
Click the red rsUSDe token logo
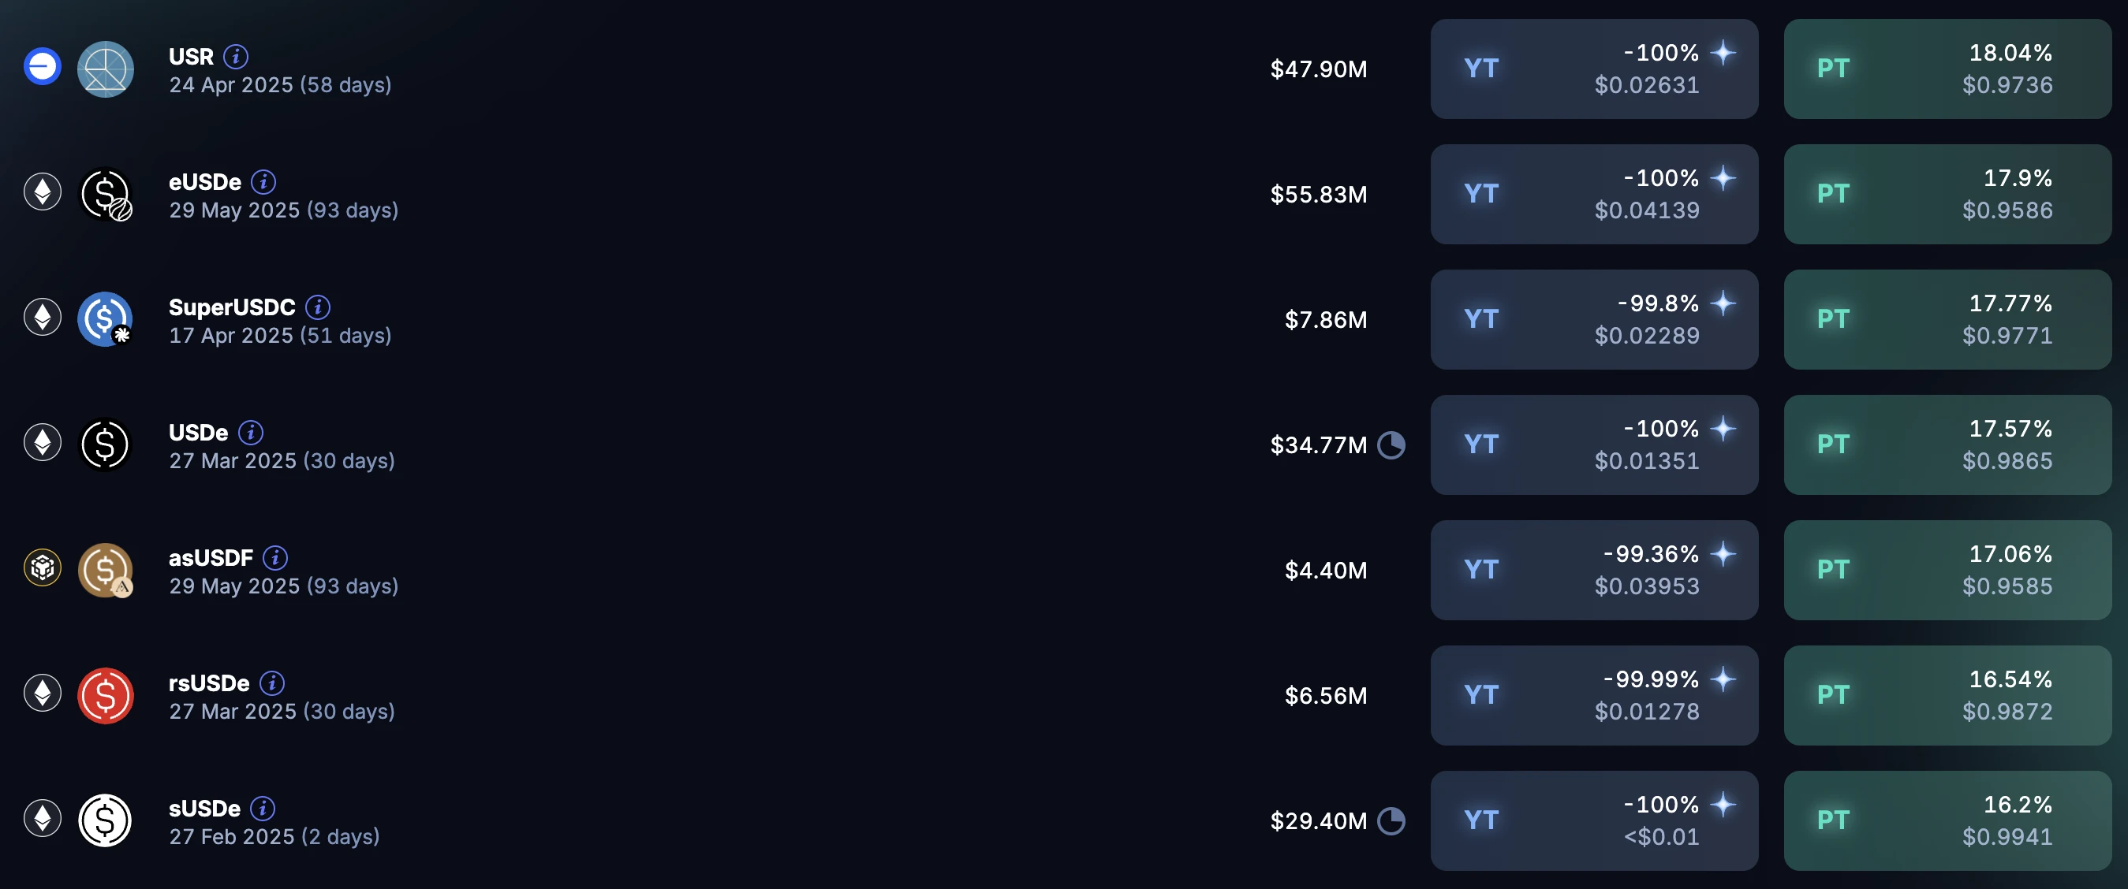(105, 696)
